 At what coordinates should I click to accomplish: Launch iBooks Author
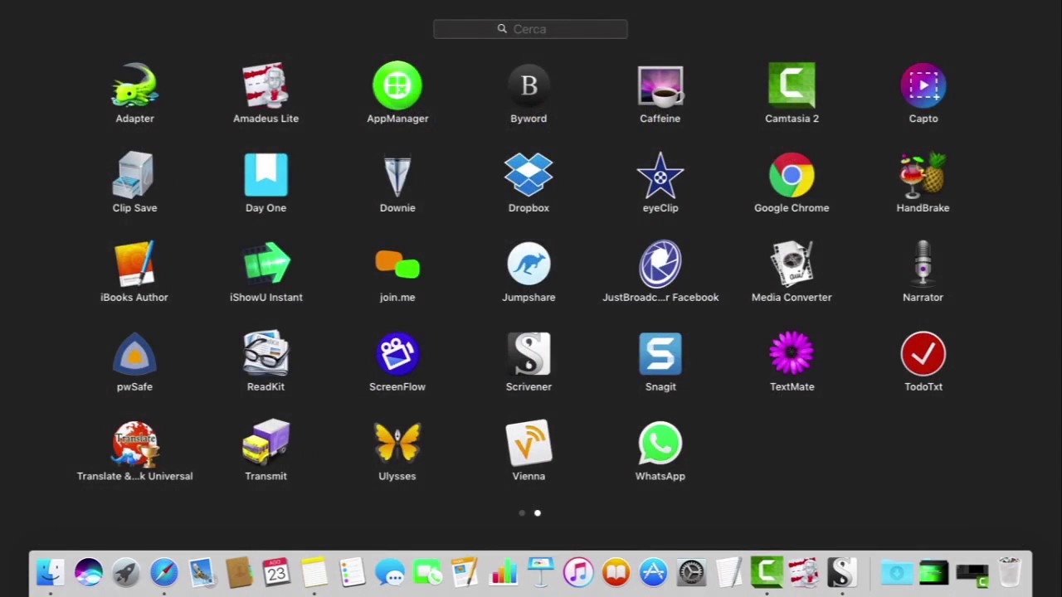134,265
